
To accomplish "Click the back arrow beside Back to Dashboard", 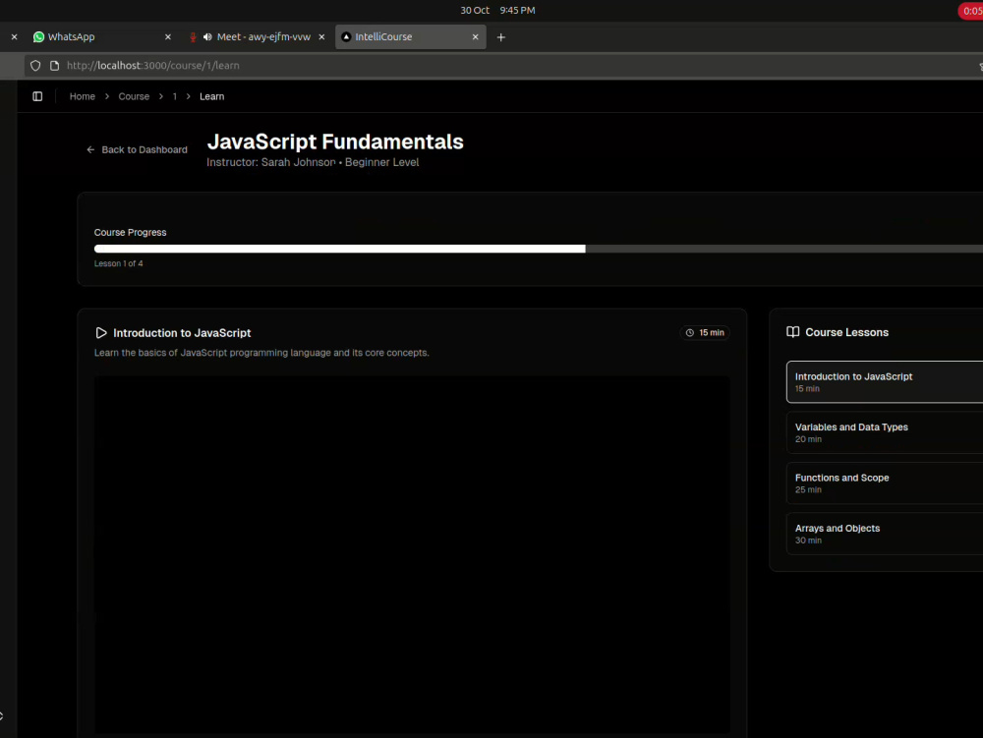I will coord(90,149).
